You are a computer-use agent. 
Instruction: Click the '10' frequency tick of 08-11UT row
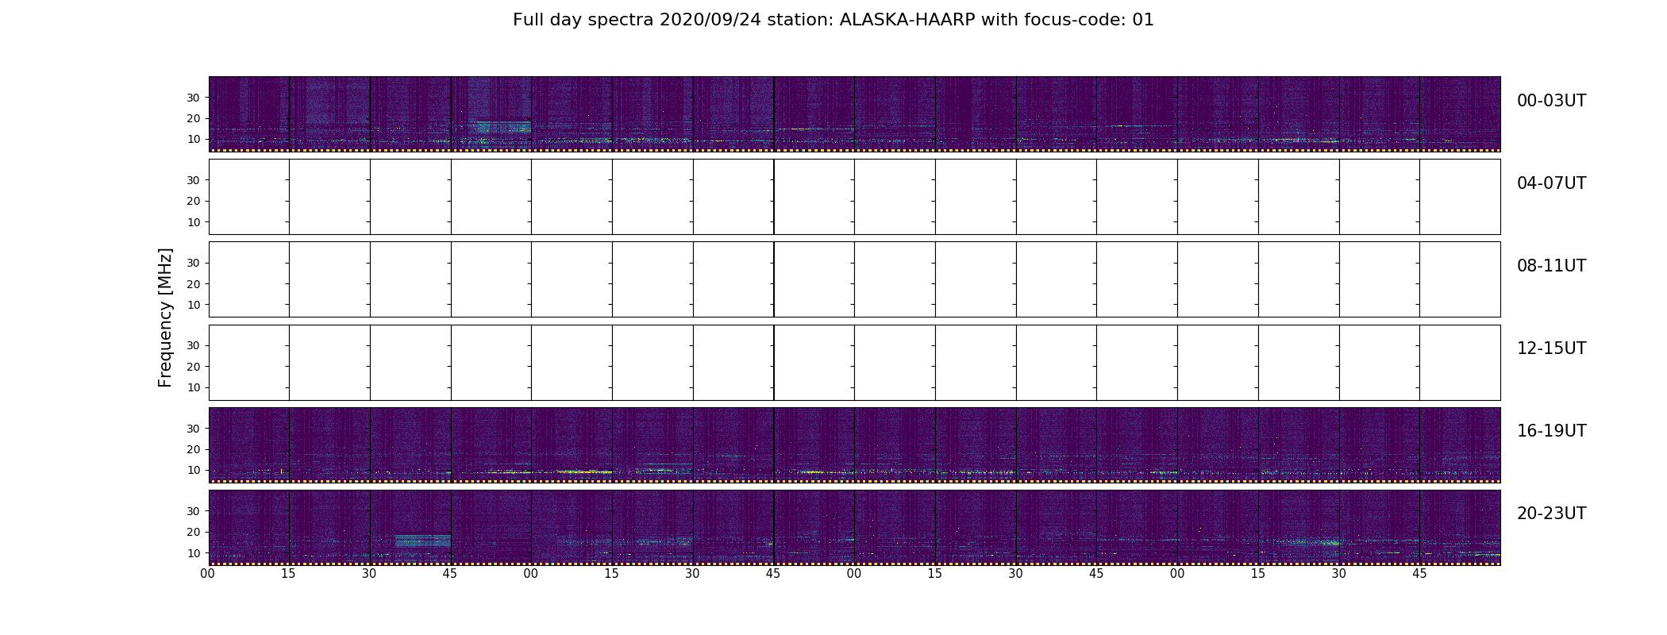click(x=193, y=305)
